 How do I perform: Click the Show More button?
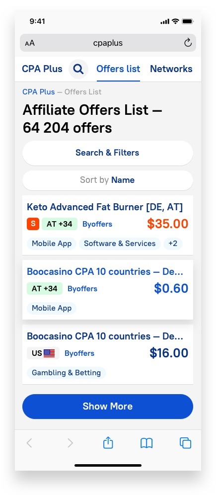108,407
